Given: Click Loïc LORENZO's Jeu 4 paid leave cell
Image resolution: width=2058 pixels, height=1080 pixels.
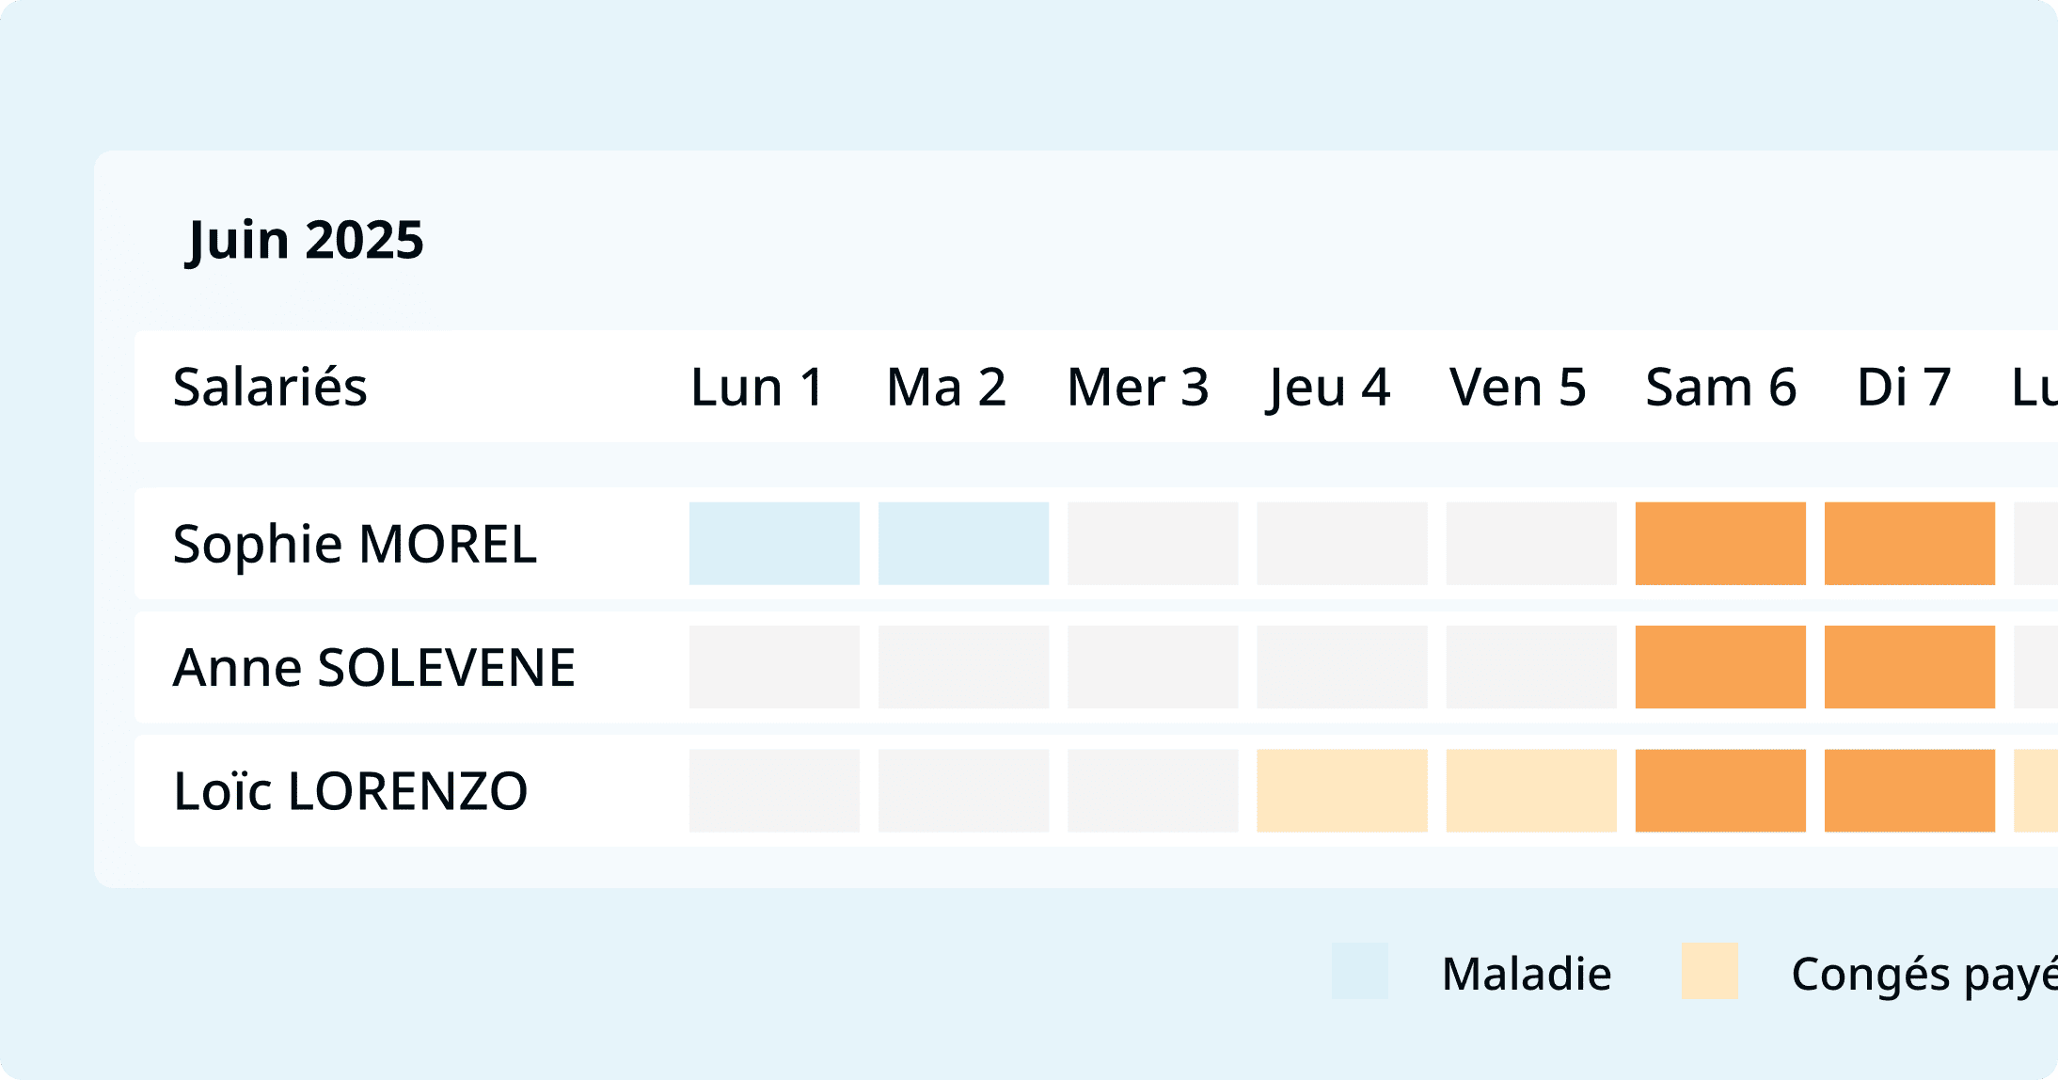Looking at the screenshot, I should click(1342, 790).
